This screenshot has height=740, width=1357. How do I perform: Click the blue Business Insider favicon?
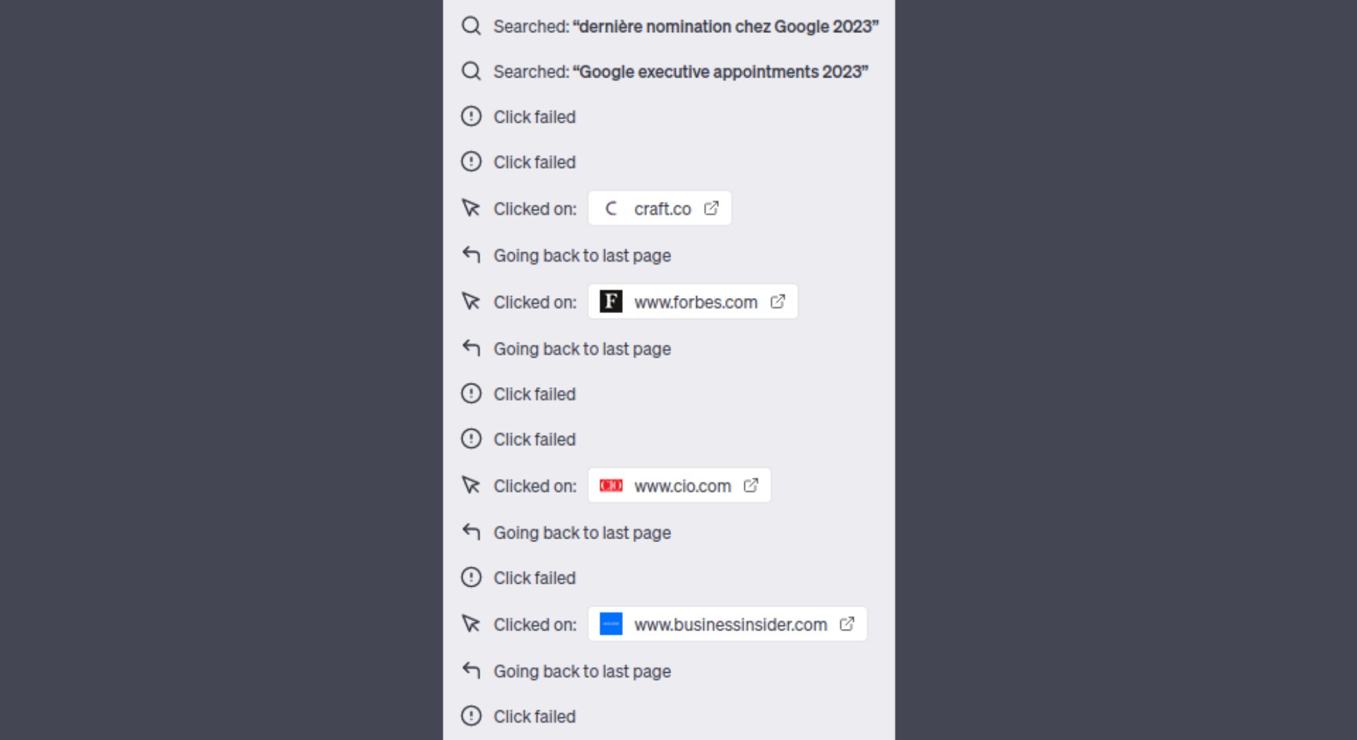click(x=611, y=624)
